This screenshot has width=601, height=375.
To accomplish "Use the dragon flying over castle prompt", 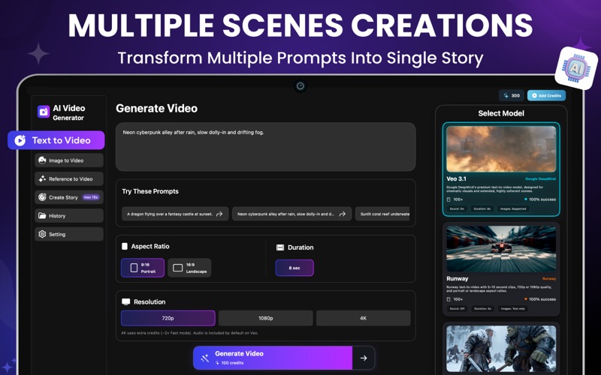I will pyautogui.click(x=175, y=214).
